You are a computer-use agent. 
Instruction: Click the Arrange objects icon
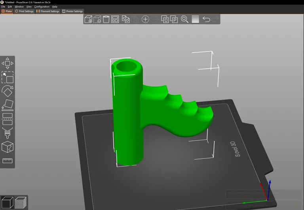point(115,19)
